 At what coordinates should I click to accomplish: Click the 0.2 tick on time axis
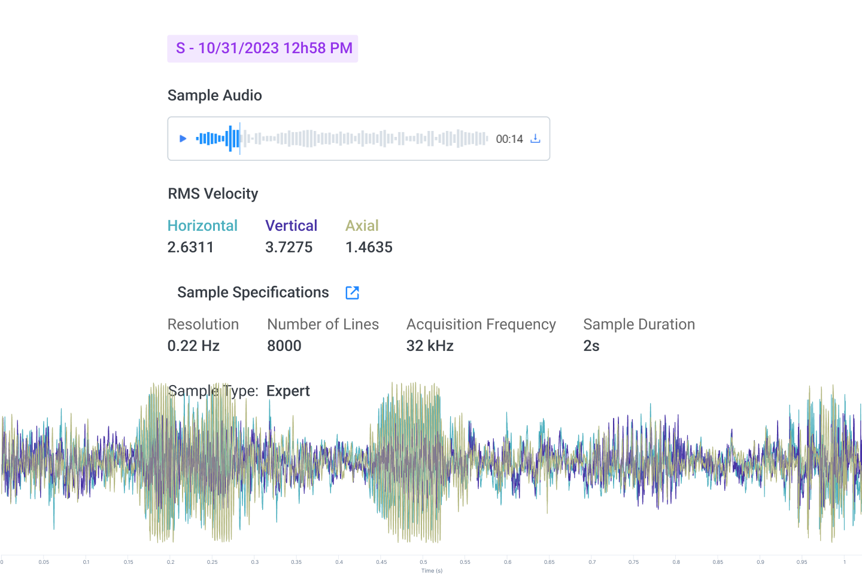[171, 561]
